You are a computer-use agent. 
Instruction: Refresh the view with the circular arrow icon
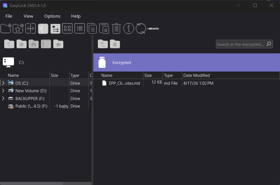(x=141, y=29)
